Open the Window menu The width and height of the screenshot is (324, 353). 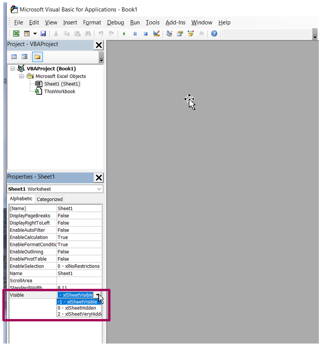(x=202, y=23)
